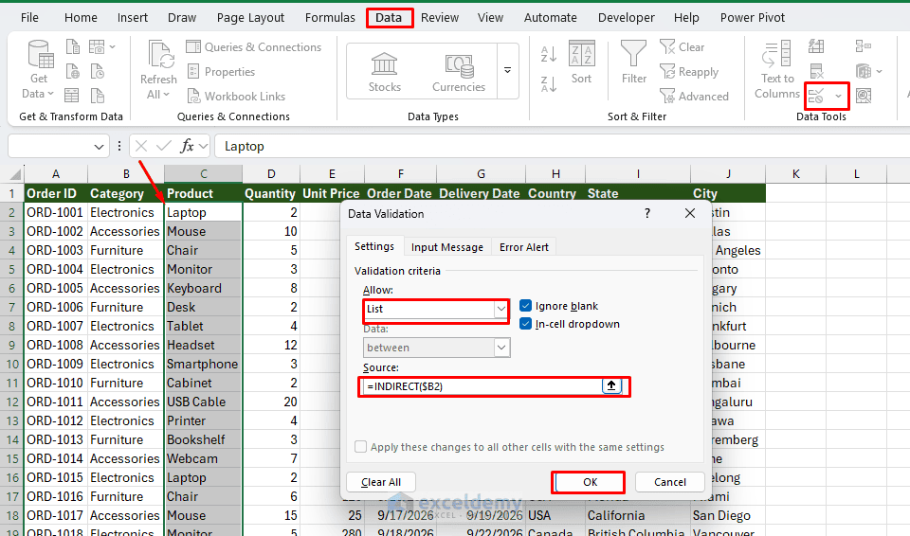Select the USB Cable product cell
This screenshot has width=910, height=536.
(x=203, y=402)
